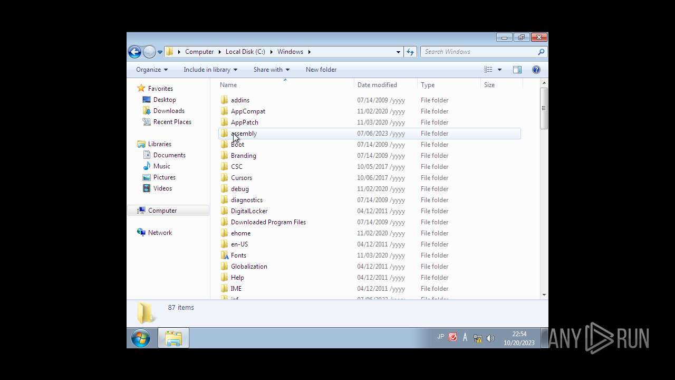Open Desktop in the navigation pane
The image size is (675, 380).
pyautogui.click(x=165, y=100)
